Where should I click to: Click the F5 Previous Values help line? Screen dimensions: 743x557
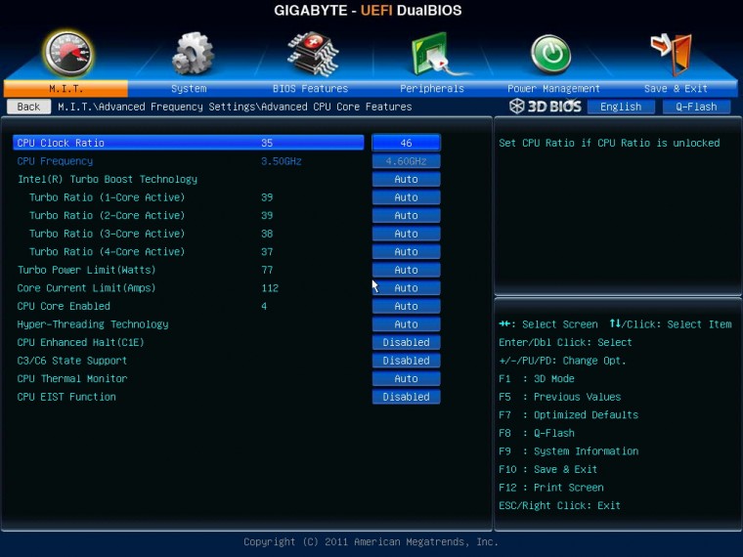559,397
